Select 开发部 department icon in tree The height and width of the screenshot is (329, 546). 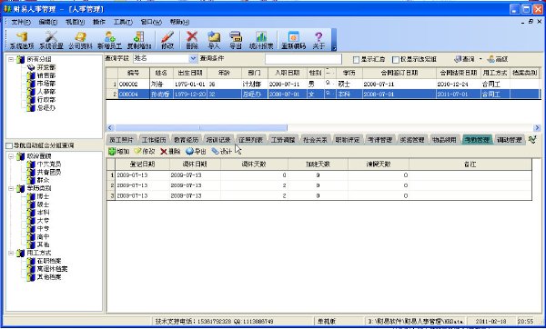31,67
